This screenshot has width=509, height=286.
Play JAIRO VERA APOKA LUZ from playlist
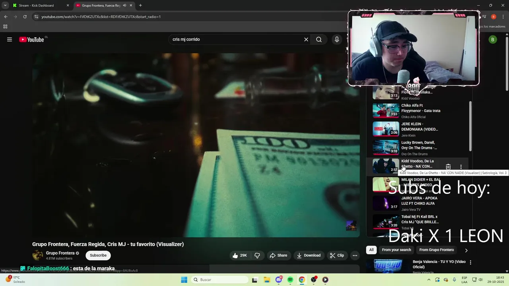tap(418, 203)
